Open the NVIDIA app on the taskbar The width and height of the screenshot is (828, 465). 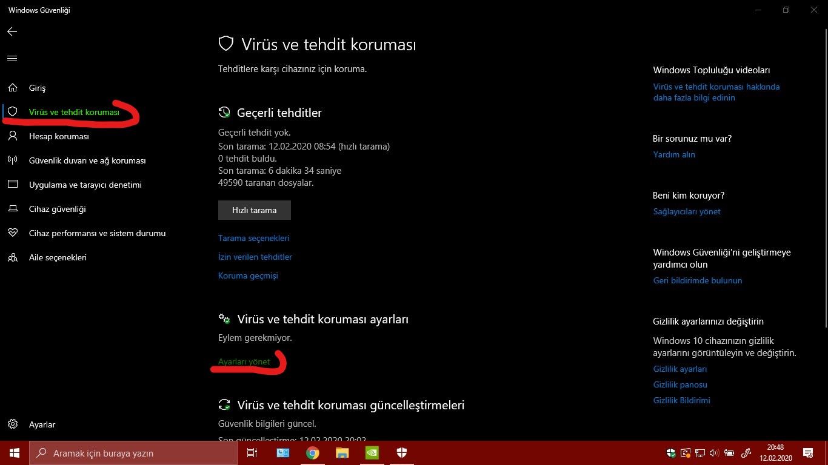click(372, 453)
